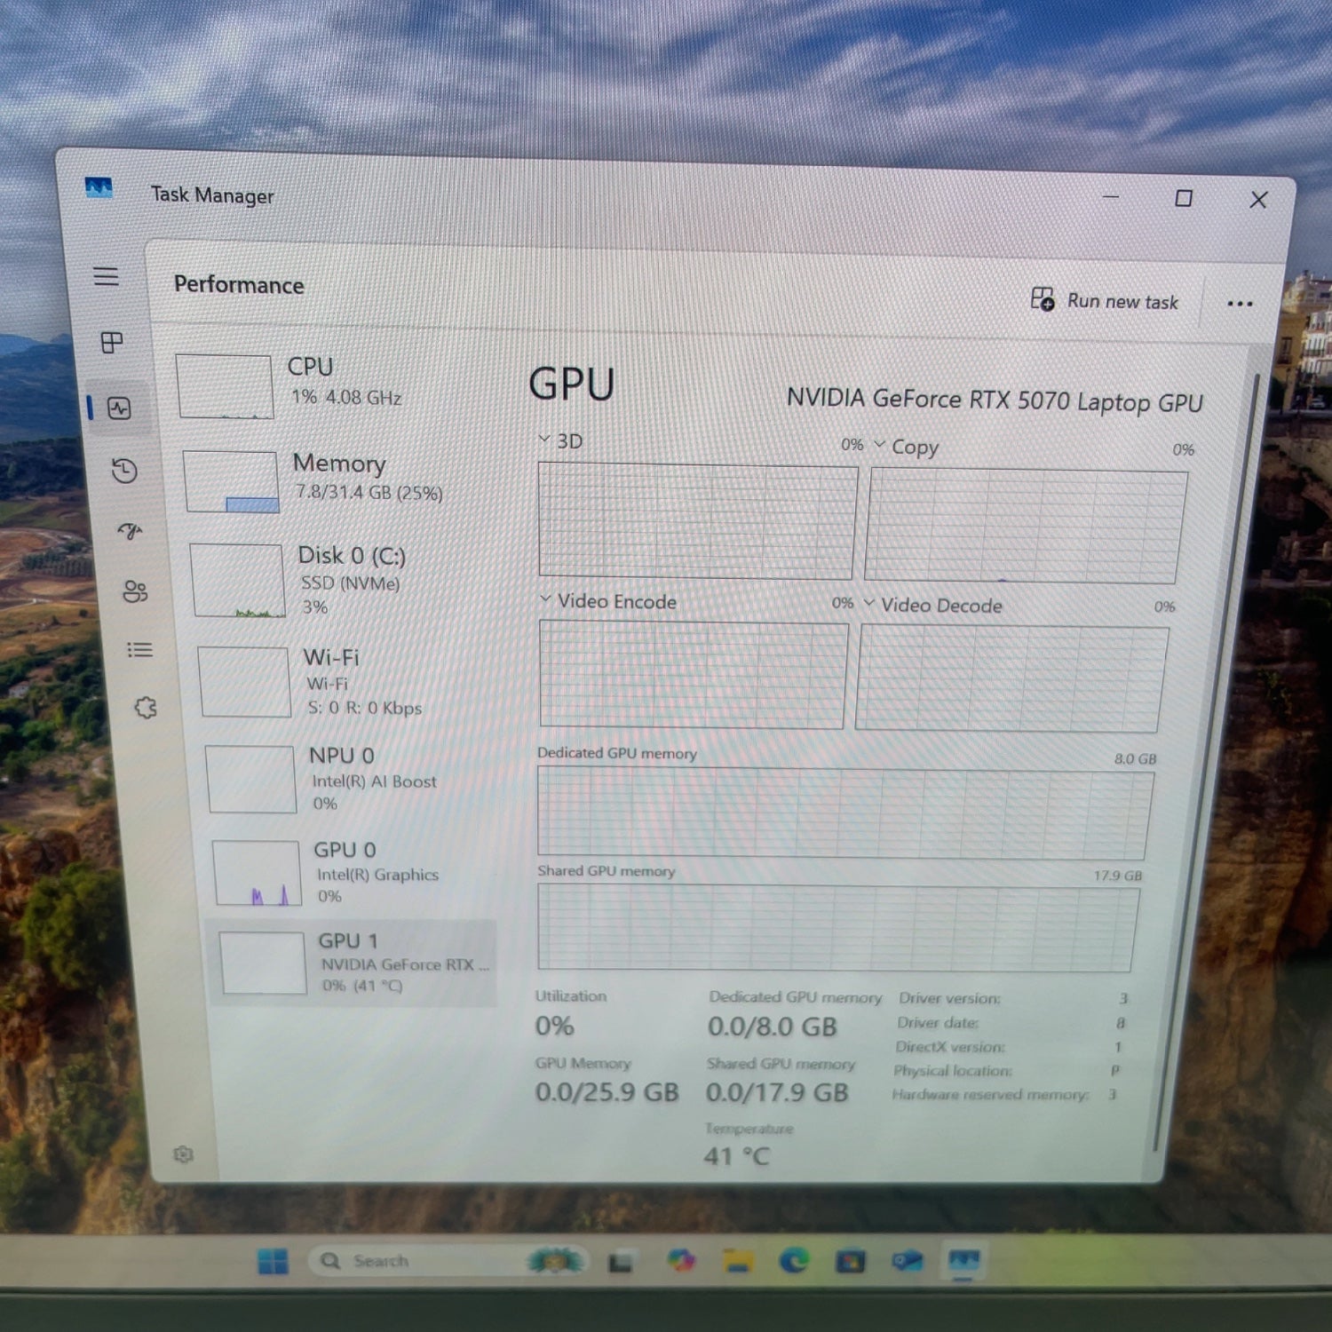
Task: Open the Video Encode engine dropdown
Action: (x=545, y=599)
